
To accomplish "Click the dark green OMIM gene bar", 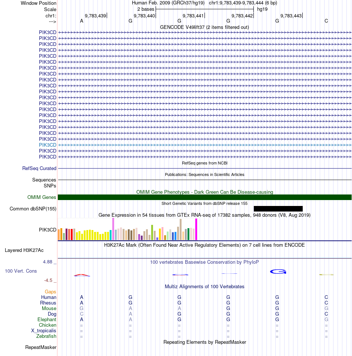I will click(x=205, y=197).
